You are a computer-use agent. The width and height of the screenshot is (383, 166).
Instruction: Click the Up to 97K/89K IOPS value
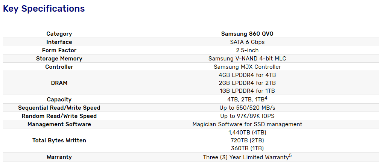tap(247, 116)
